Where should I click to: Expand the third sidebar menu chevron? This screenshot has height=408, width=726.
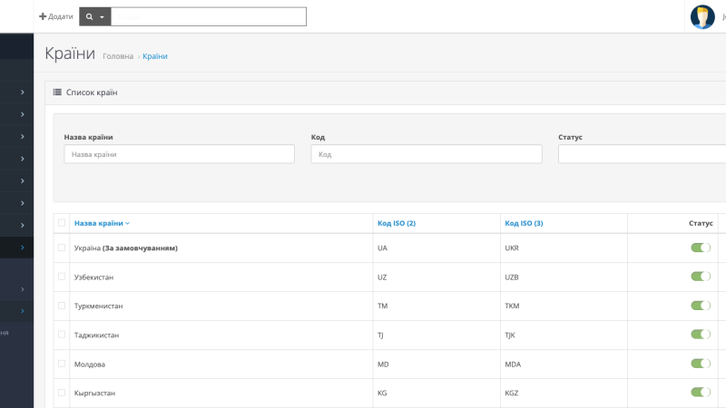tap(22, 137)
